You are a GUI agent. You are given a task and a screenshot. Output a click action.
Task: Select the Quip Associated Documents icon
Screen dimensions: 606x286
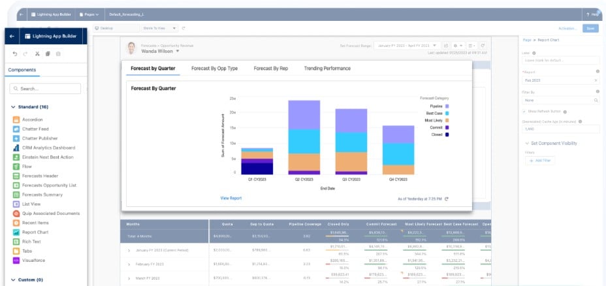(x=16, y=214)
